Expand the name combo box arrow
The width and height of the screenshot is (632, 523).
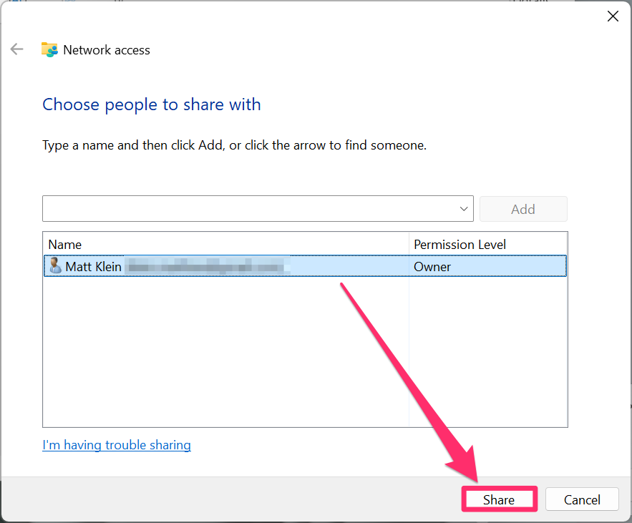coord(464,209)
